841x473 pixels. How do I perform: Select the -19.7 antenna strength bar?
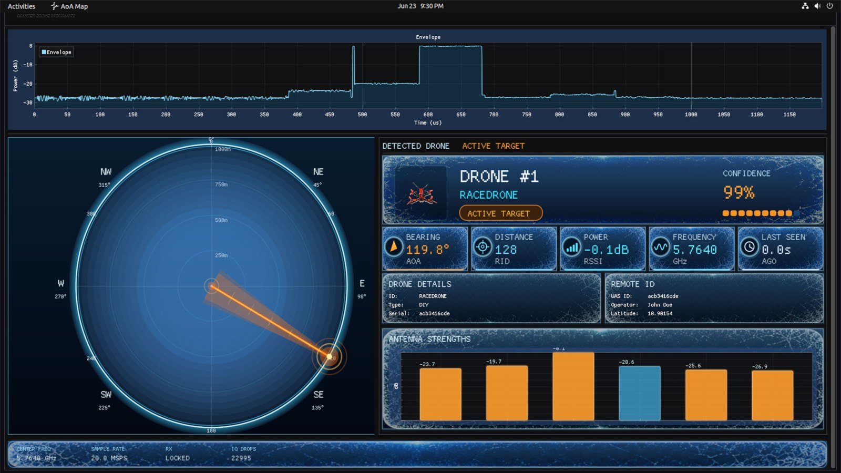(x=507, y=393)
